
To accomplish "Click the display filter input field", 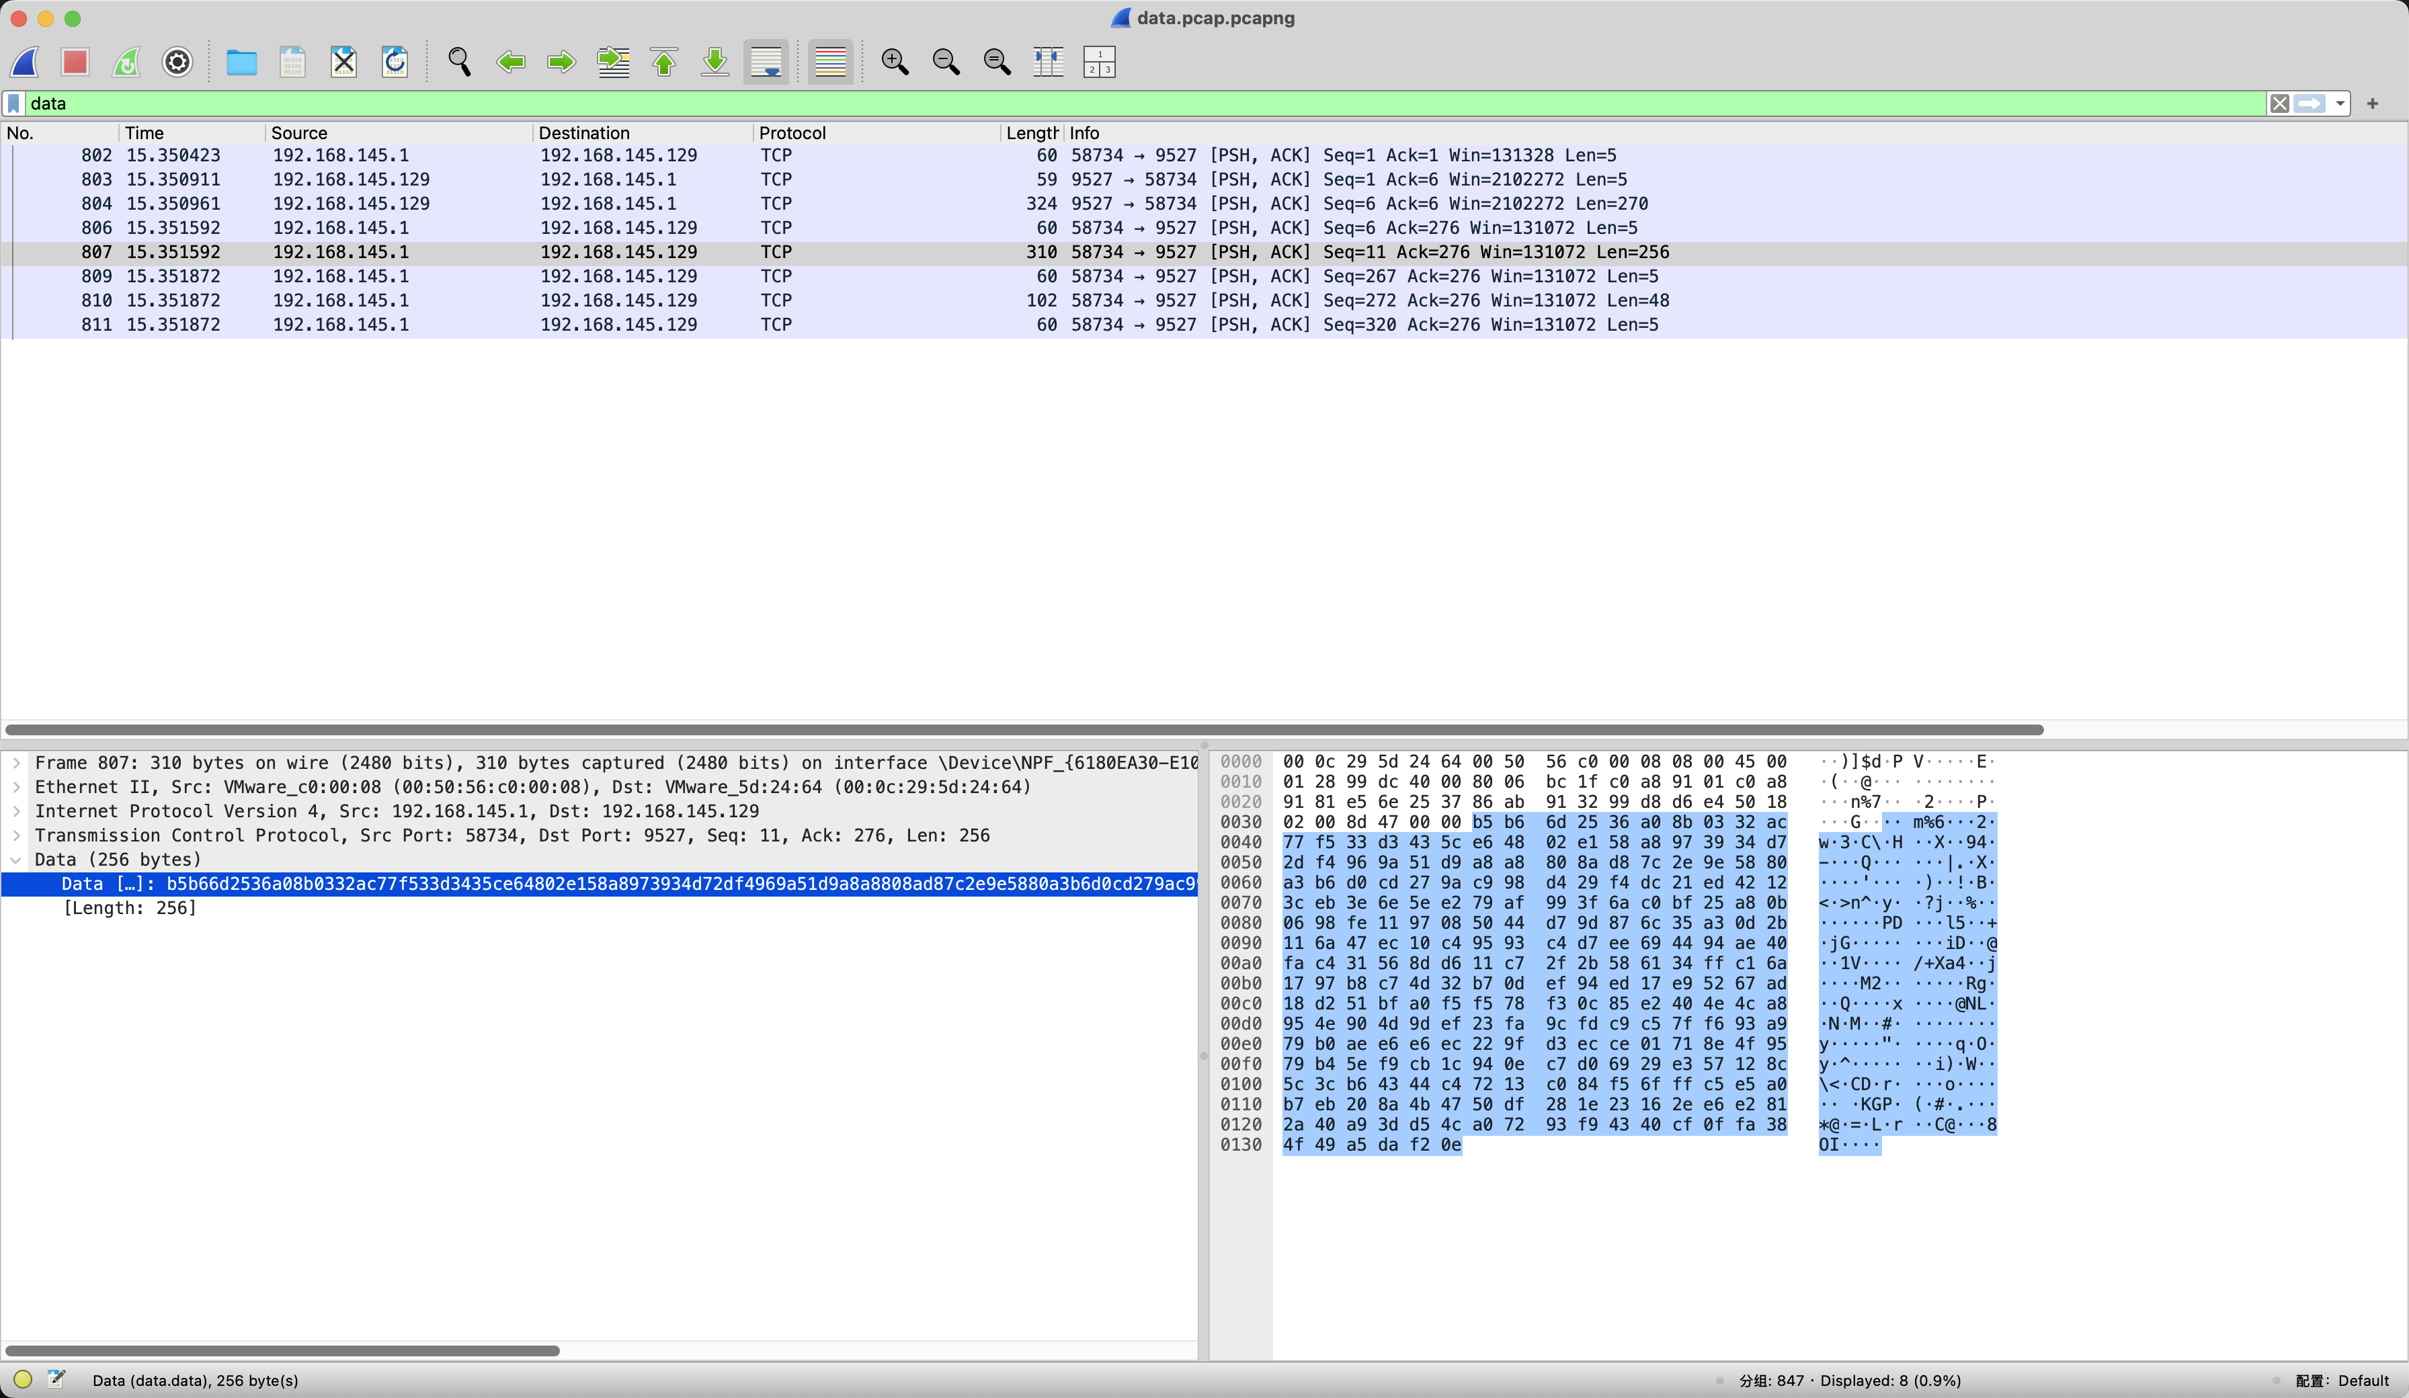I will (1145, 104).
